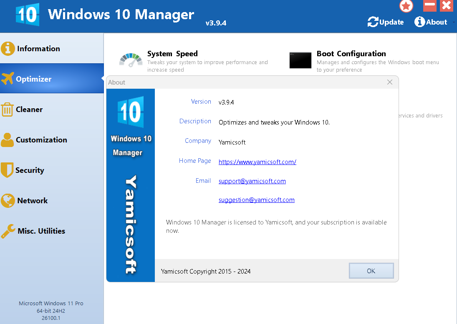The width and height of the screenshot is (457, 324).
Task: Click the Home Page label
Action: click(194, 161)
